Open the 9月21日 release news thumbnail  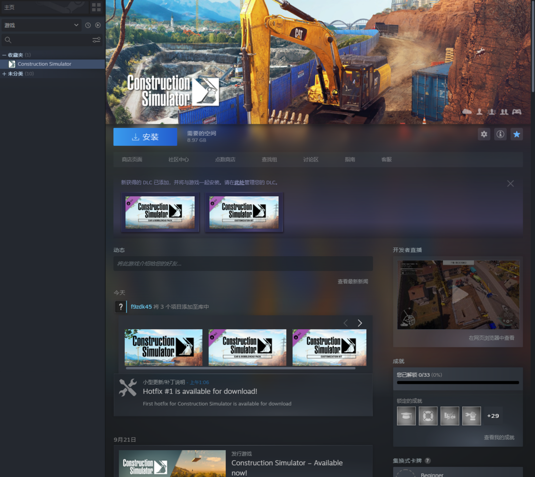click(172, 464)
